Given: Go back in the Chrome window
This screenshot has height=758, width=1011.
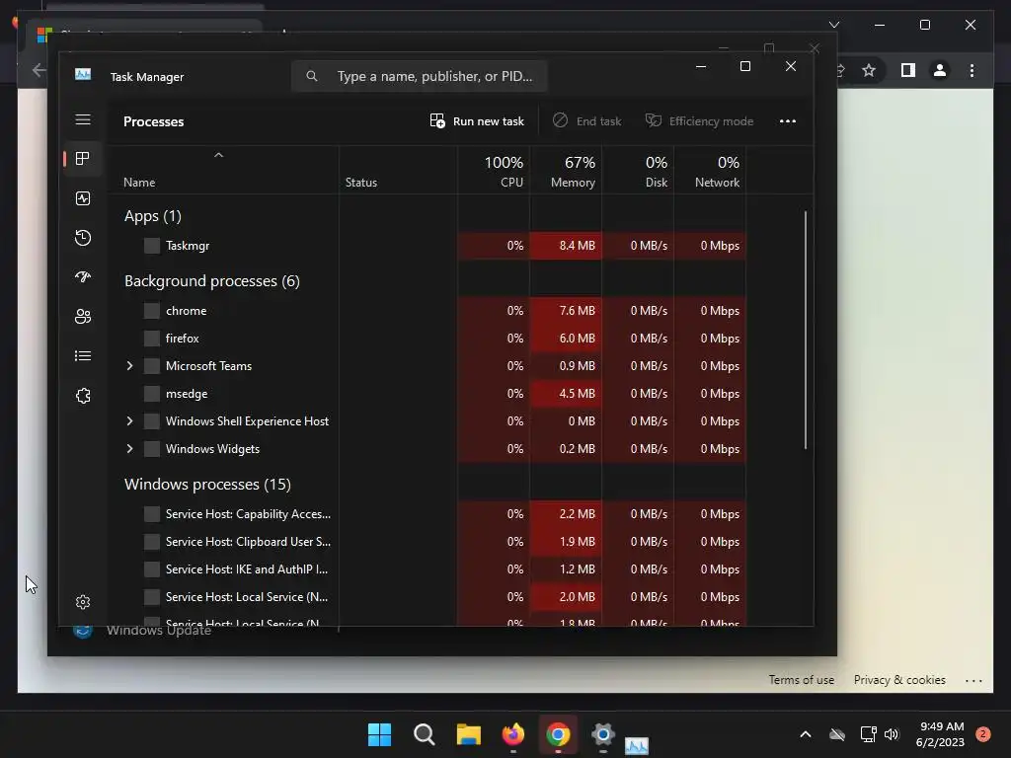Looking at the screenshot, I should pyautogui.click(x=39, y=70).
